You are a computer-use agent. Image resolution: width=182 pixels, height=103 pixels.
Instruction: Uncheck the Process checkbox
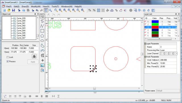tap(8, 62)
